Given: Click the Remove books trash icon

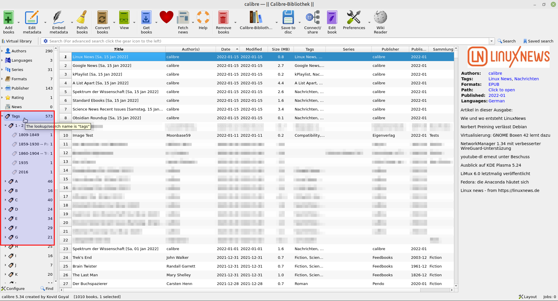Looking at the screenshot, I should [x=223, y=18].
